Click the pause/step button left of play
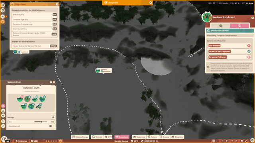 [223, 141]
